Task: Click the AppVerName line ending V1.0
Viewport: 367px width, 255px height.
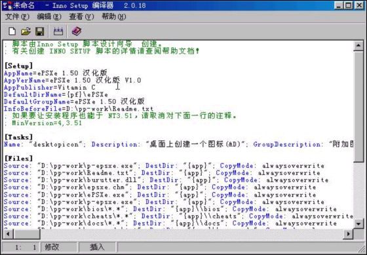Action: [72, 81]
